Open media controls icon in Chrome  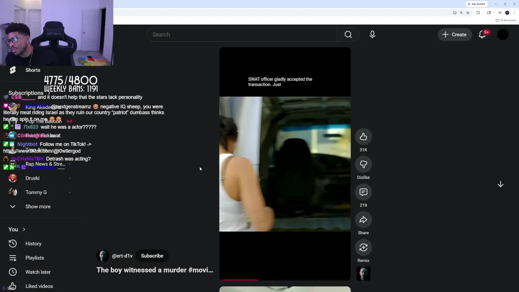tap(500, 13)
